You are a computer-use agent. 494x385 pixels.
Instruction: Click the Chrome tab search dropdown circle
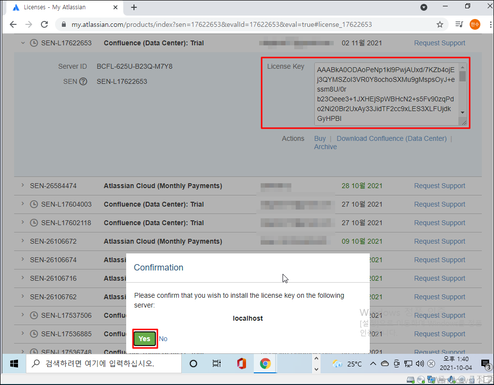[424, 7]
